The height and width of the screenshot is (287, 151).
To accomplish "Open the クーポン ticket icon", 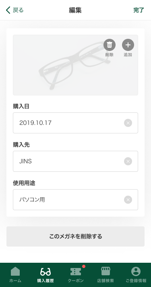I will point(76,272).
